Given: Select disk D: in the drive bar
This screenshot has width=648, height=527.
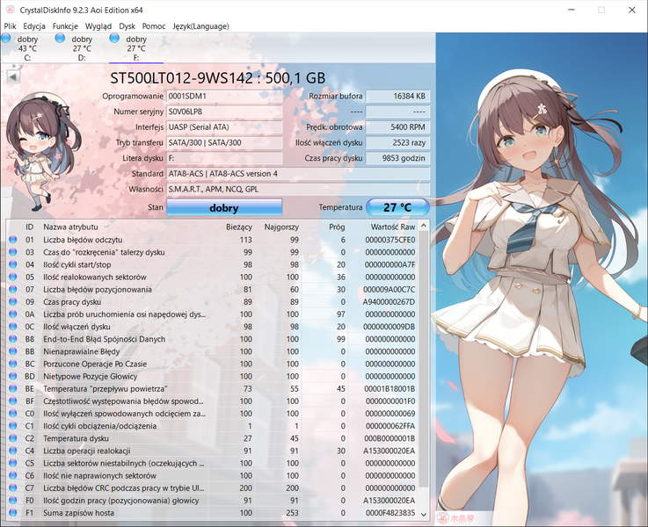Looking at the screenshot, I should coord(82,48).
